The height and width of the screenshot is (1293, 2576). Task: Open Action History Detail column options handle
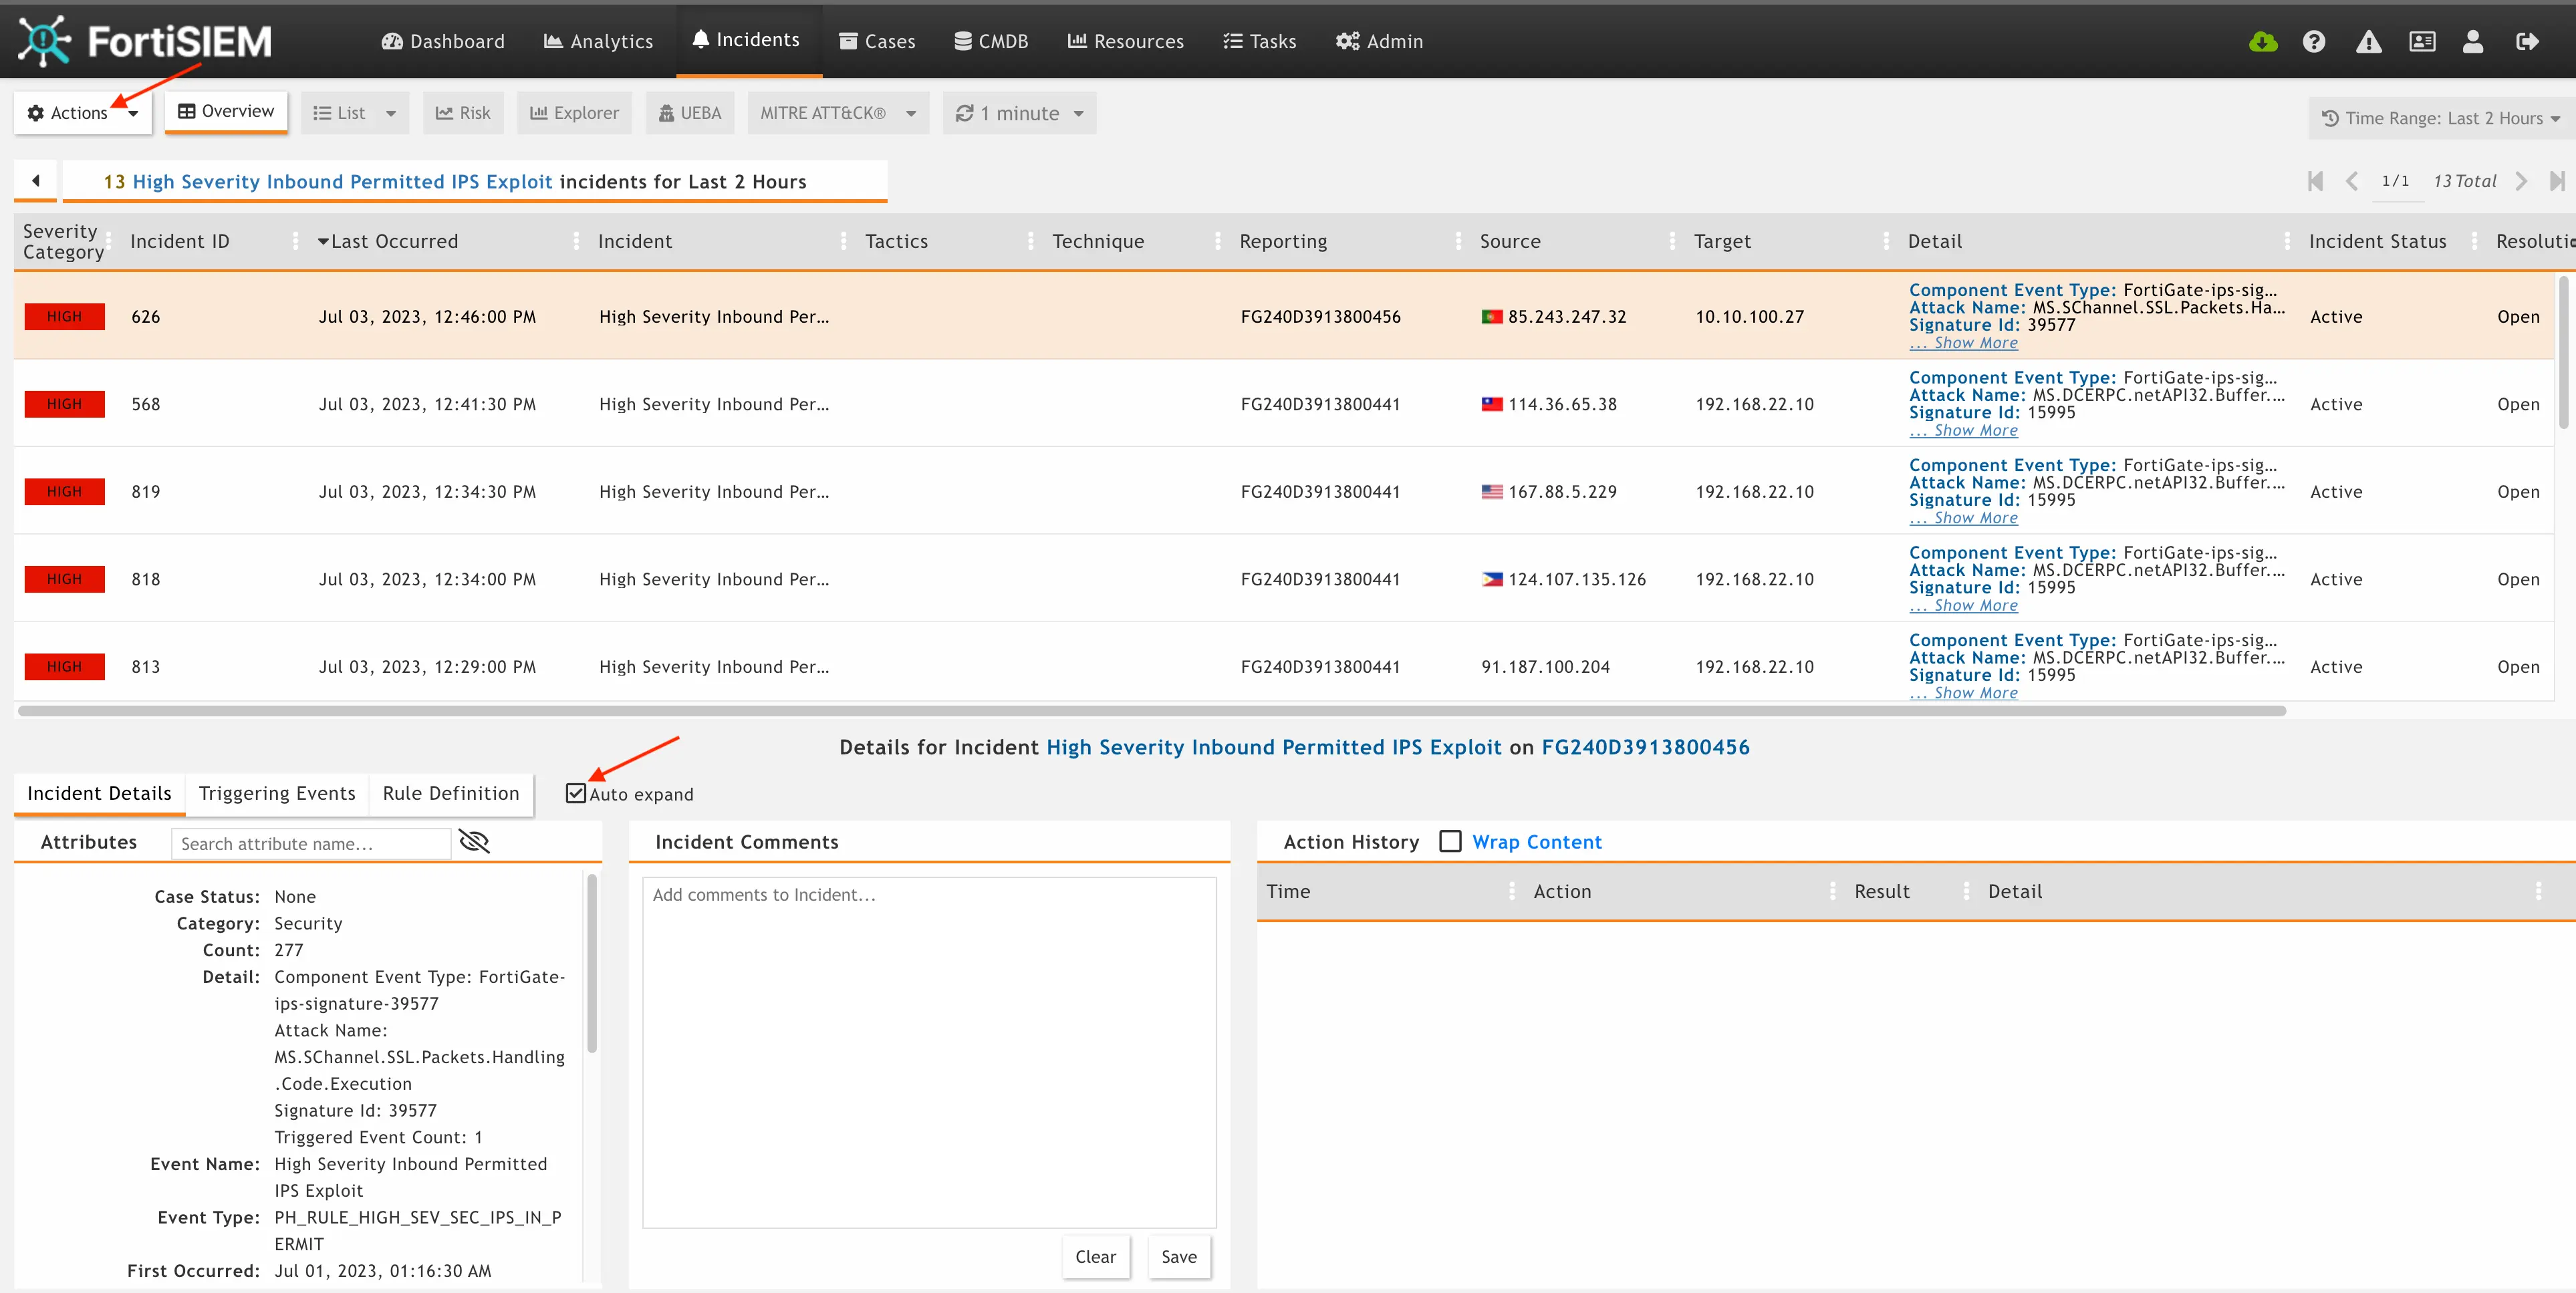click(2538, 891)
